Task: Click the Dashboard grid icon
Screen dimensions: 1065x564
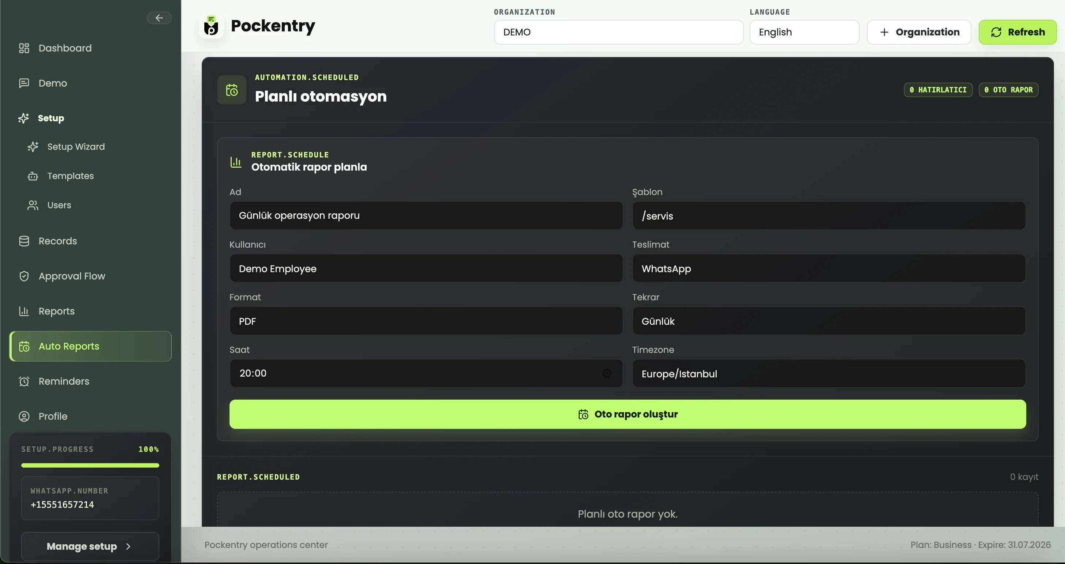Action: click(24, 48)
